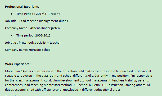Click on 'Preschool specialist – teacher' text

[x=40, y=43]
